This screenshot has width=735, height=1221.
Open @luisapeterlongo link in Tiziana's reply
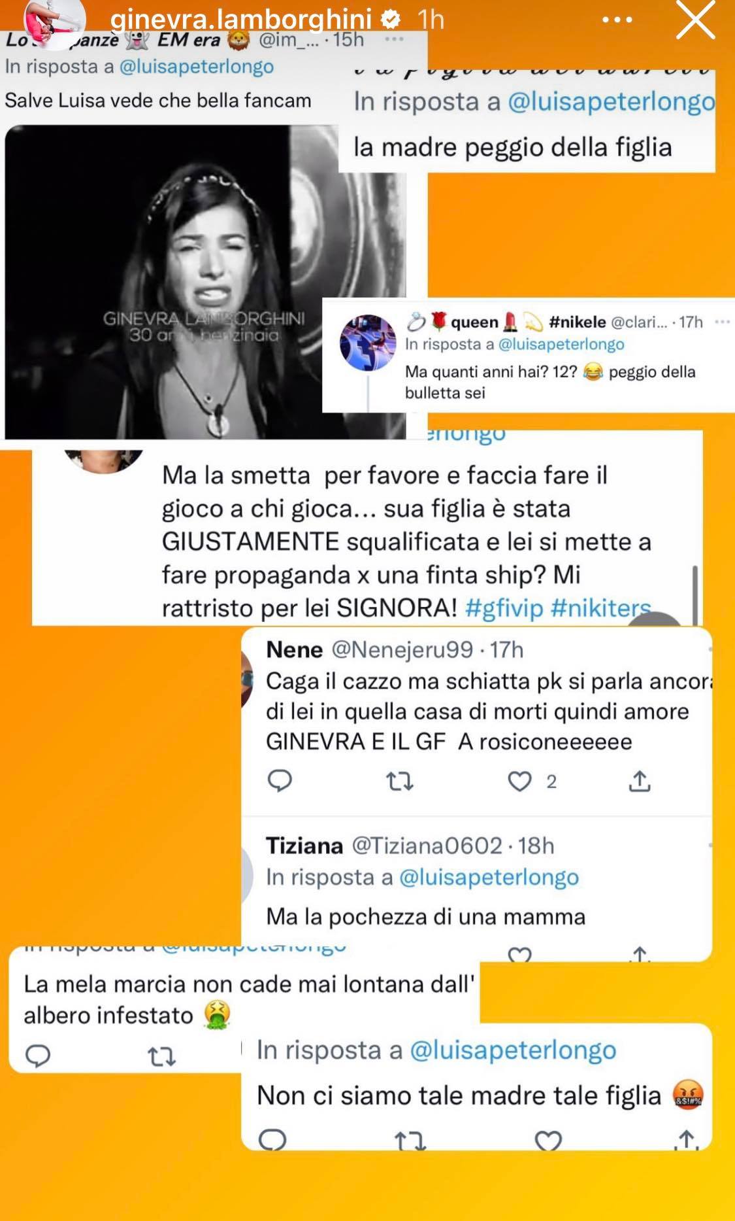pyautogui.click(x=489, y=877)
